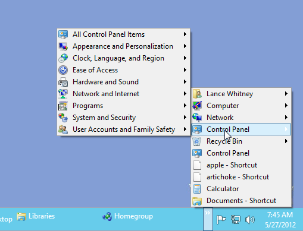Click the Libraries folder icon on the taskbar
Viewport: 303px width, 231px height.
[21, 217]
